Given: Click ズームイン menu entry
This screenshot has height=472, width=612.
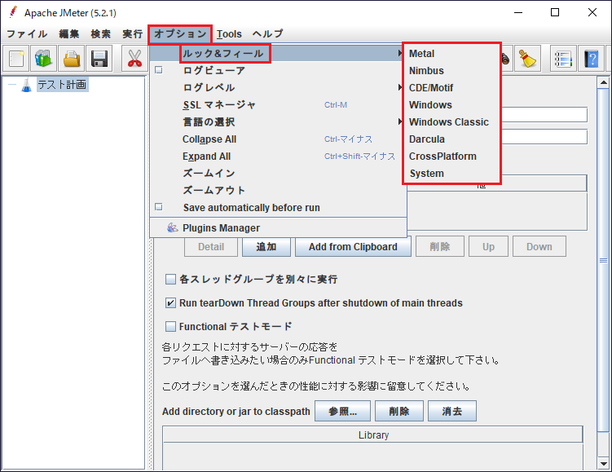Looking at the screenshot, I should pyautogui.click(x=276, y=174).
